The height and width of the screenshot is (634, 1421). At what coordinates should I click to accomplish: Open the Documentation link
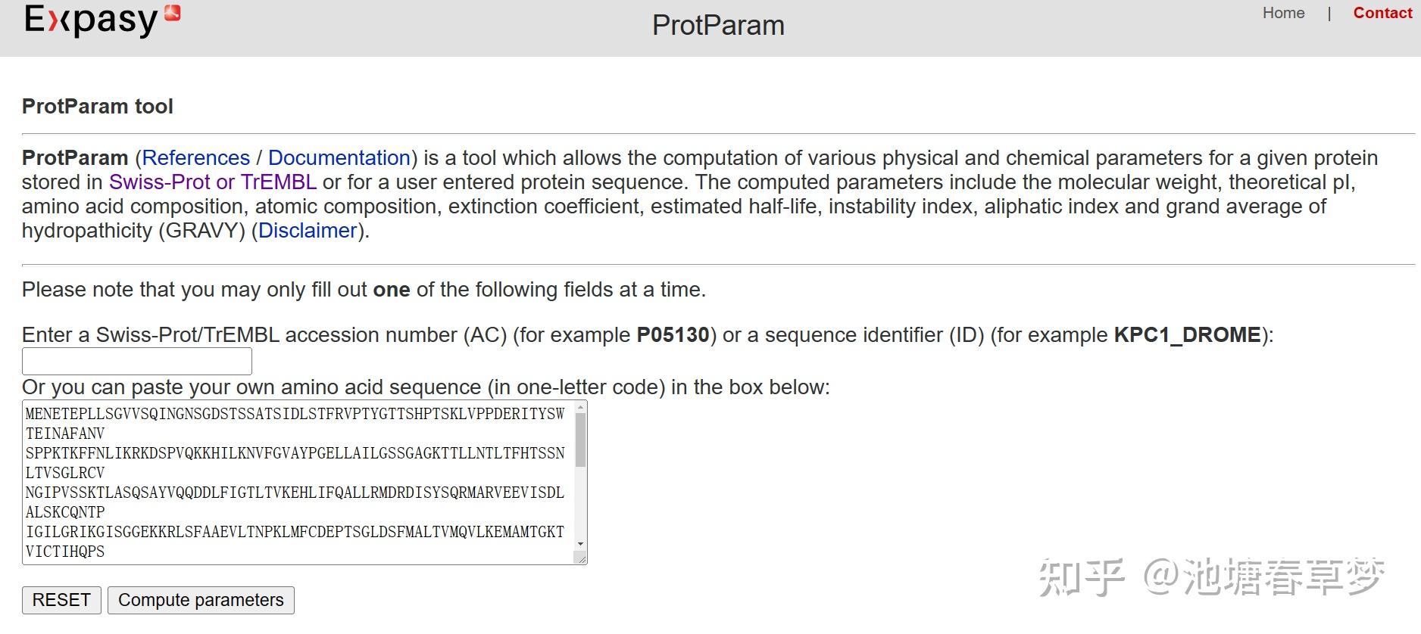tap(339, 157)
